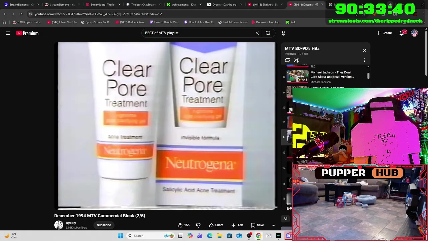Viewport: 428px width, 241px height.
Task: Open File Explorer from taskbar
Action: pos(219,236)
